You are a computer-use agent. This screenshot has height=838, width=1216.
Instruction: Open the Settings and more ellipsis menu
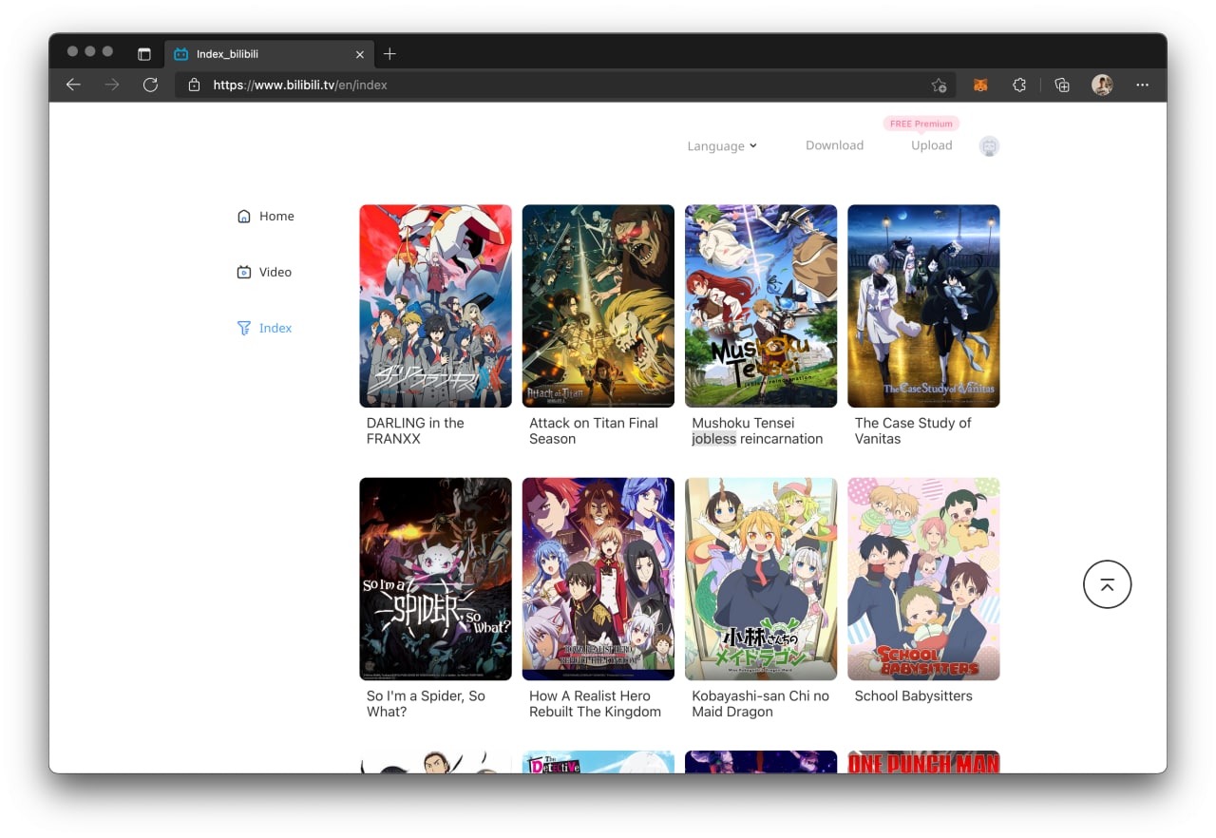pos(1142,85)
